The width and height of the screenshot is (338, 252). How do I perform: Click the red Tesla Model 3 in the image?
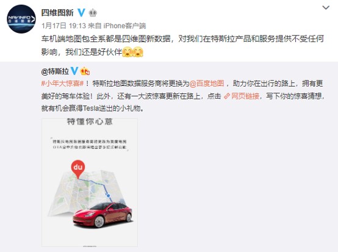[102, 215]
